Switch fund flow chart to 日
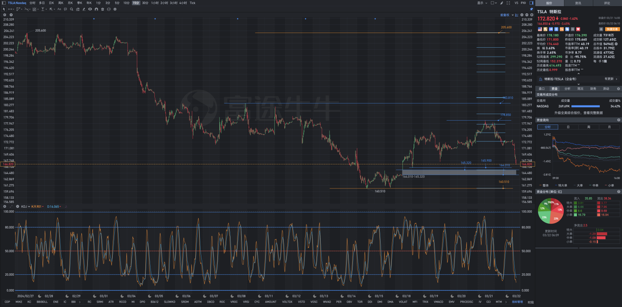This screenshot has height=307, width=622. click(568, 127)
